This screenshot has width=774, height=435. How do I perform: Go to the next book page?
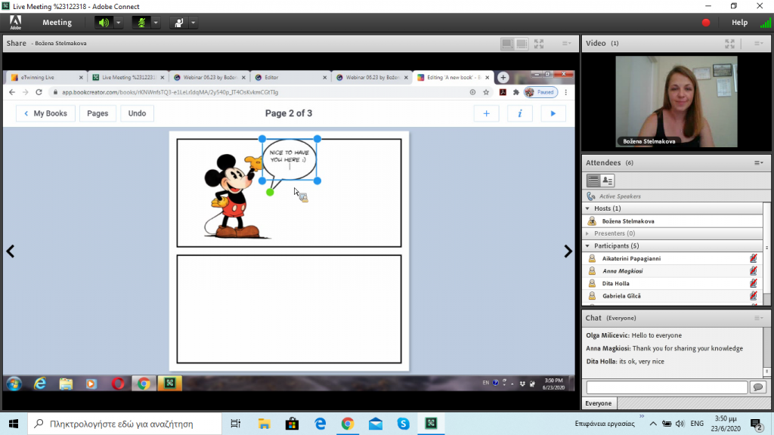[x=568, y=251]
